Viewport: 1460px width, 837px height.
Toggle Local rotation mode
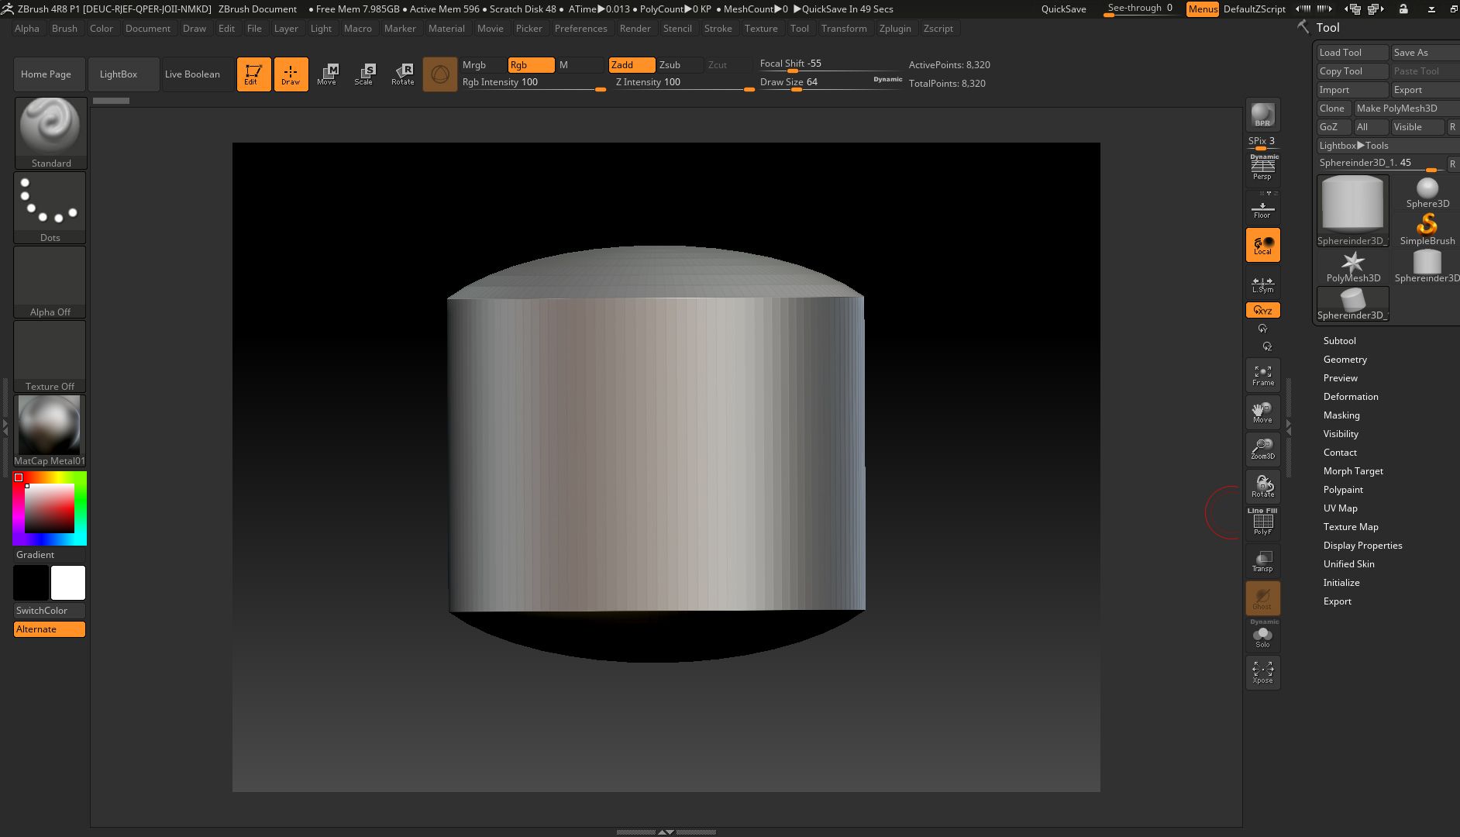(1262, 245)
